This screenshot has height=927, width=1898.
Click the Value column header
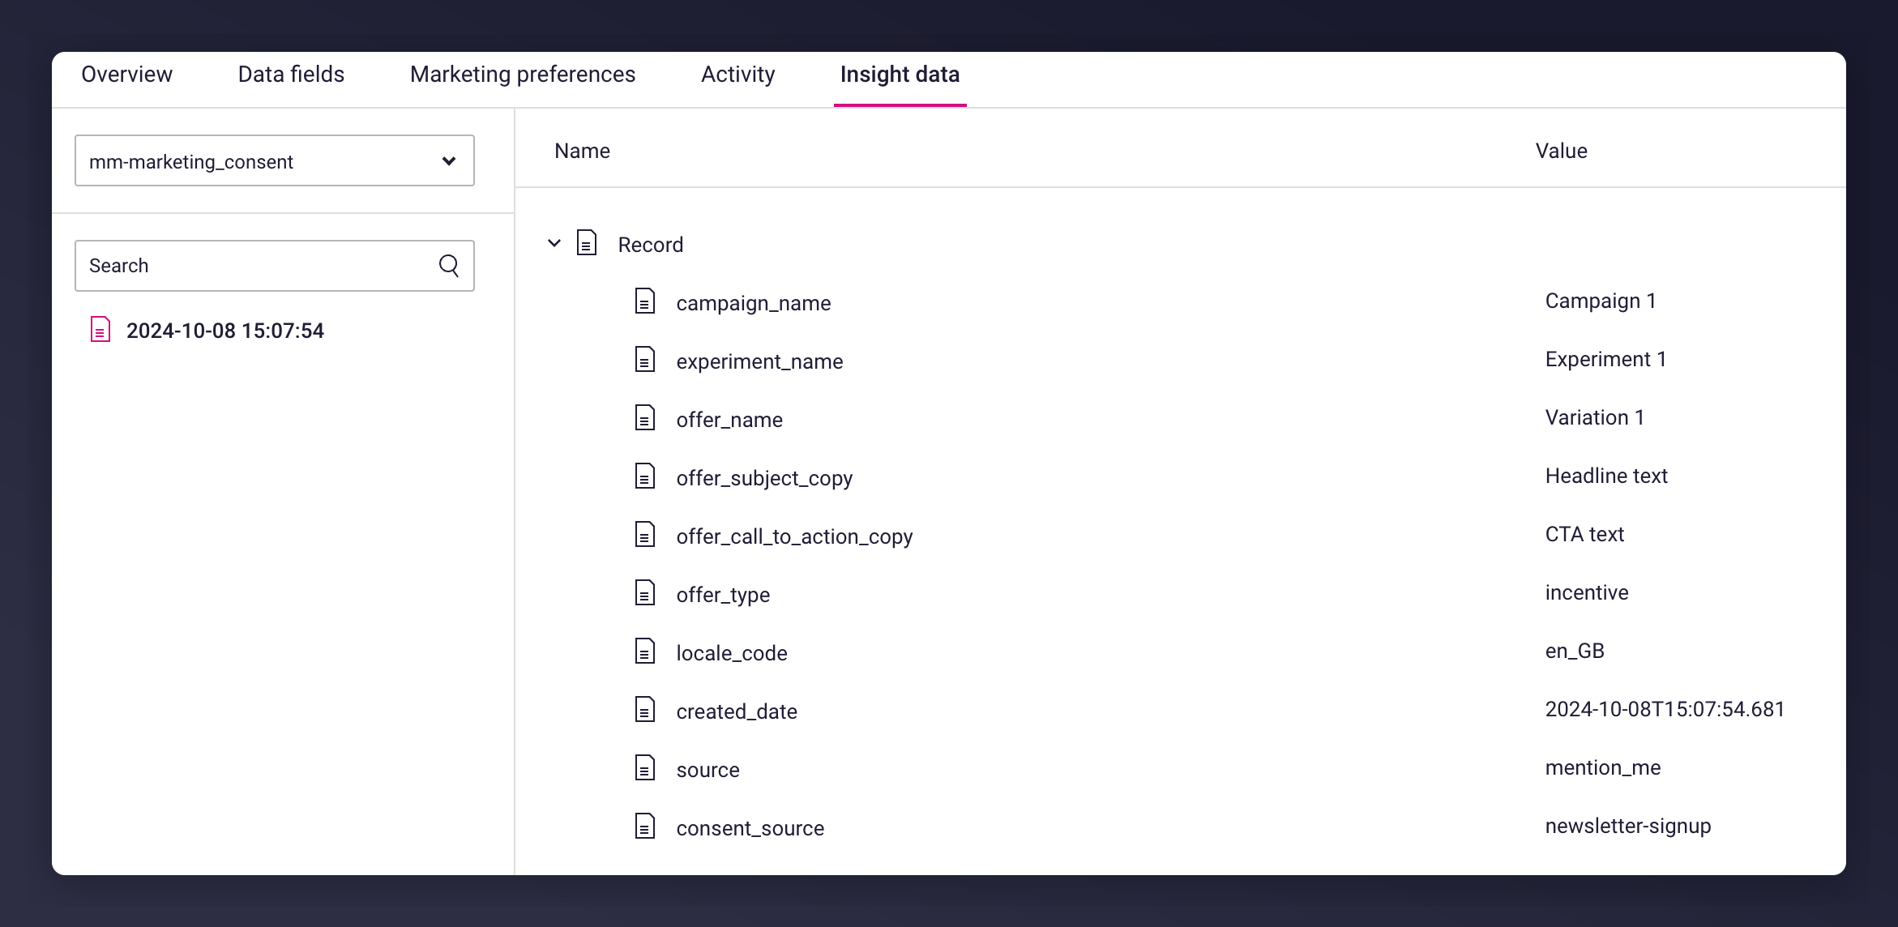coord(1561,151)
